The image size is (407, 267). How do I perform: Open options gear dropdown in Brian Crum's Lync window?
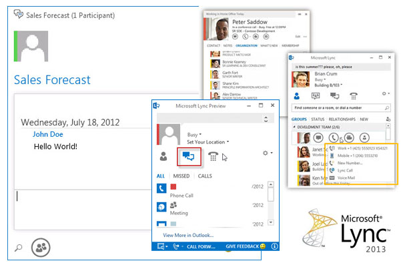[386, 93]
